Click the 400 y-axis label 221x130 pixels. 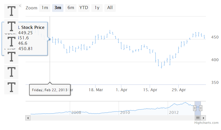[215, 60]
